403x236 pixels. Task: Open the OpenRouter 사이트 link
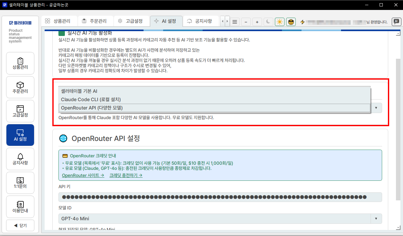[83, 175]
